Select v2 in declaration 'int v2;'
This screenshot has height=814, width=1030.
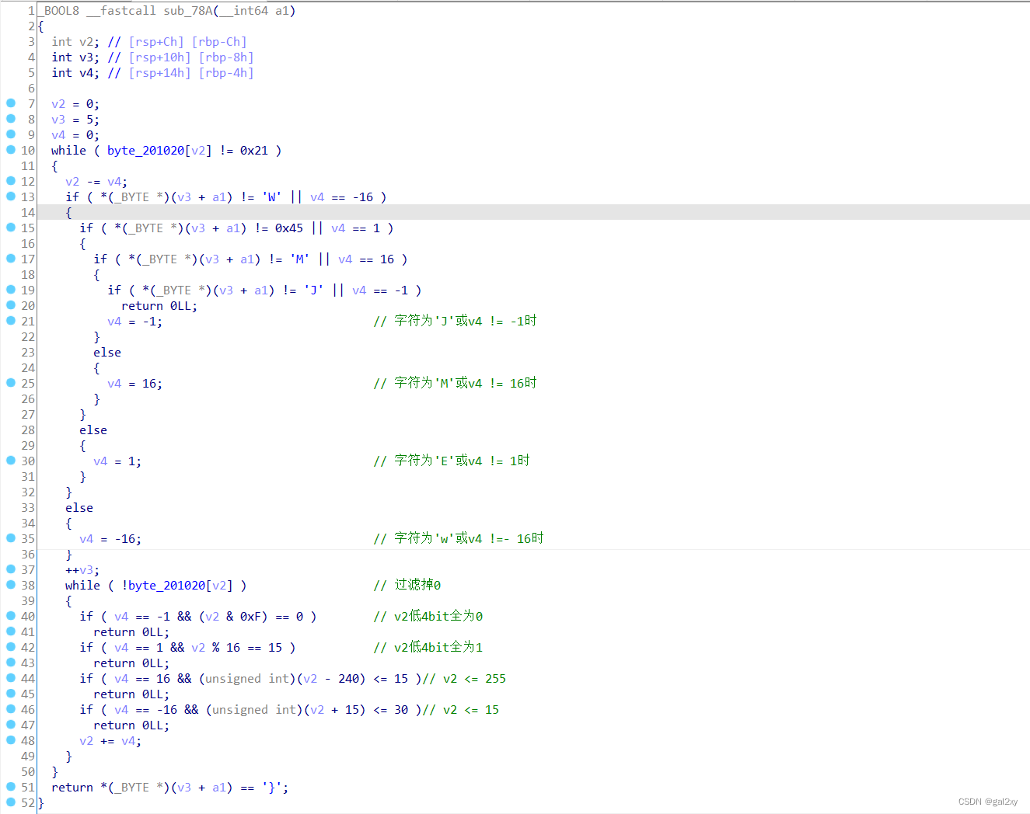[86, 42]
